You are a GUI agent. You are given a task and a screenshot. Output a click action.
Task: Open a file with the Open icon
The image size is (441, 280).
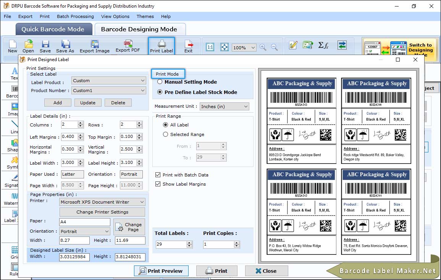click(28, 47)
